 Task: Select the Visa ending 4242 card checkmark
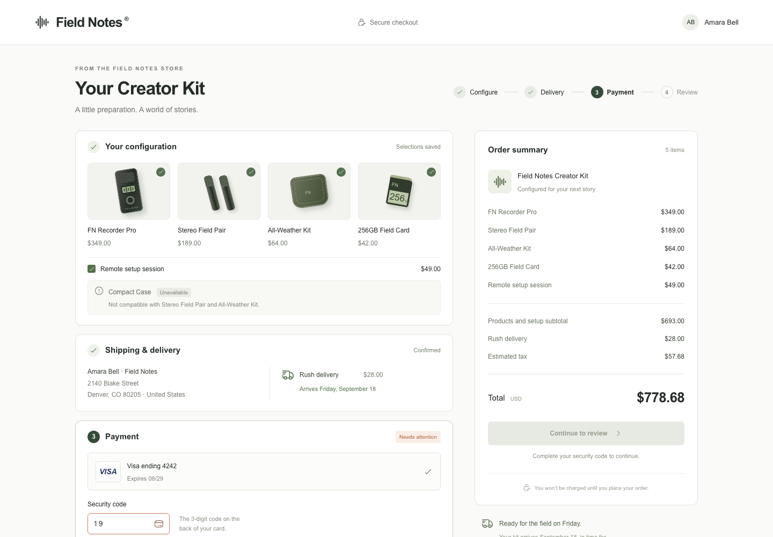428,471
